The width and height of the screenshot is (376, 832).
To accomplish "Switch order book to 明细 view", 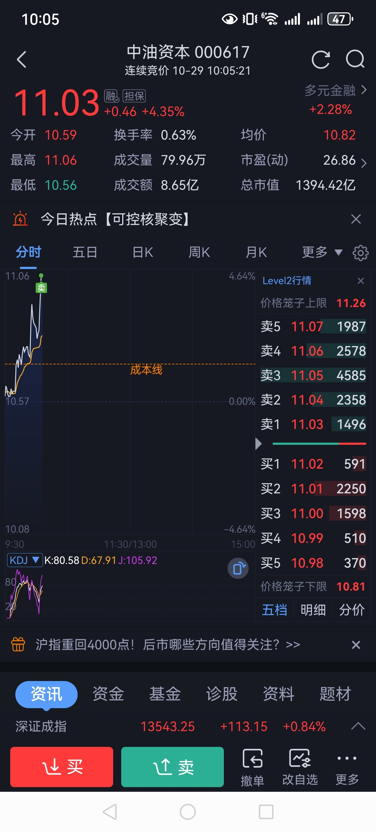I will (x=313, y=610).
